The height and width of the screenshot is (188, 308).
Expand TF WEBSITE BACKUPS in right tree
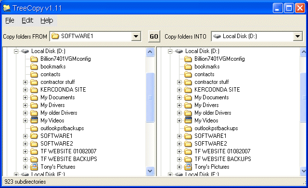coord(179,159)
